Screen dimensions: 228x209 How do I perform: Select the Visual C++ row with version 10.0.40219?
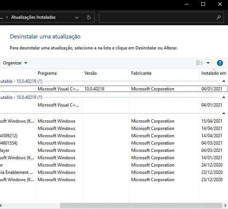click(x=114, y=89)
